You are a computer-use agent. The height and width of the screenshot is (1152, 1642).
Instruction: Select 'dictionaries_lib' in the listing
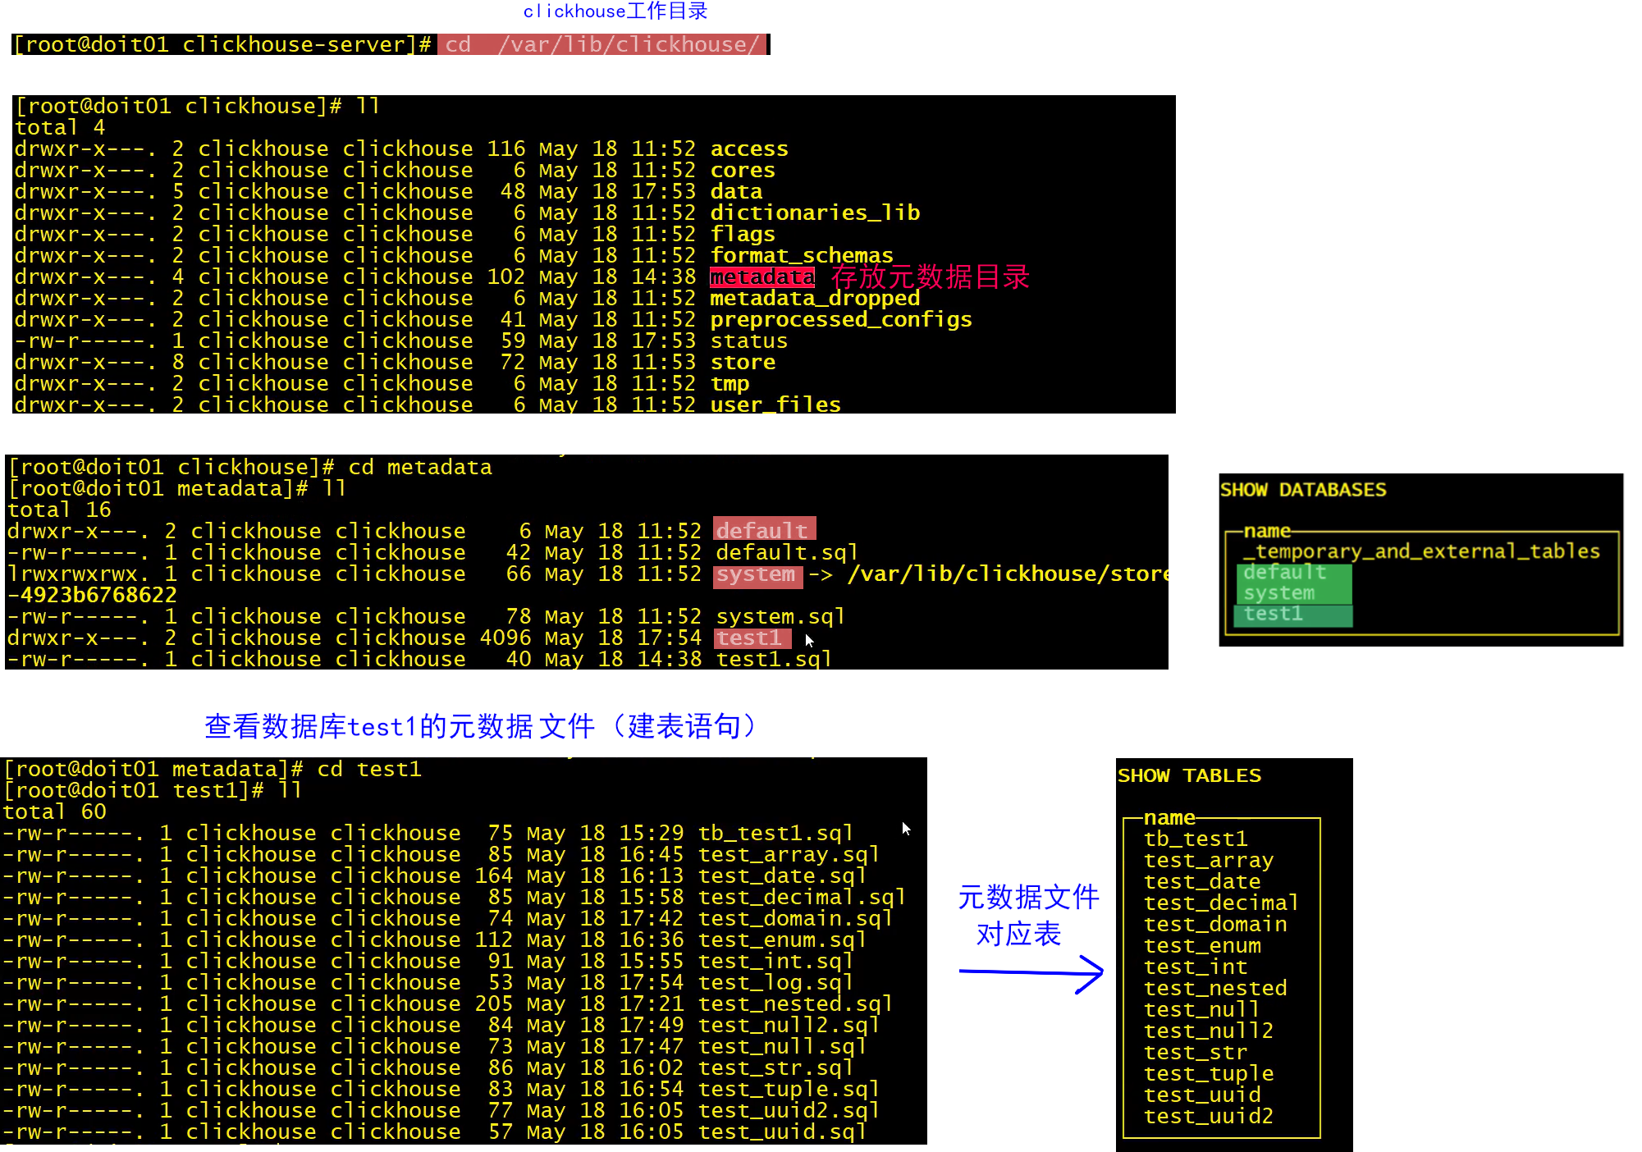(x=814, y=213)
